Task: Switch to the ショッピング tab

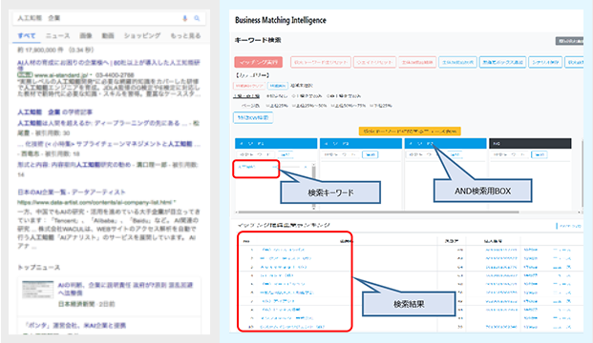Action: [x=142, y=36]
